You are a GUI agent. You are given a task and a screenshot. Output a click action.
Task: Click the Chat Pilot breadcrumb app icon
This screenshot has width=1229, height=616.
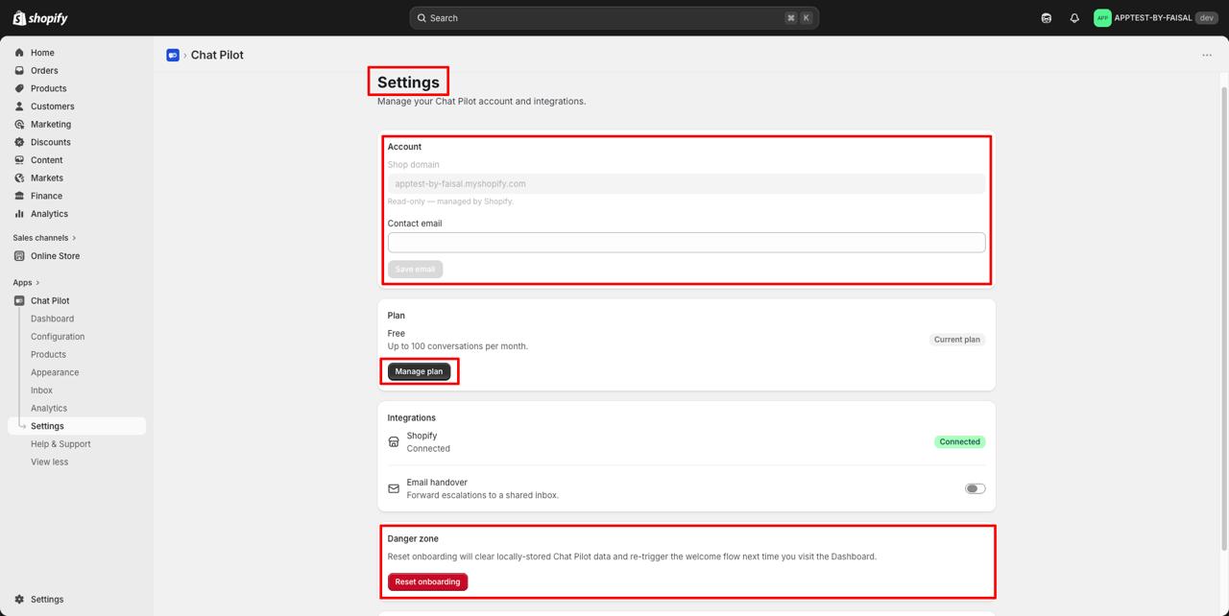[x=173, y=56]
